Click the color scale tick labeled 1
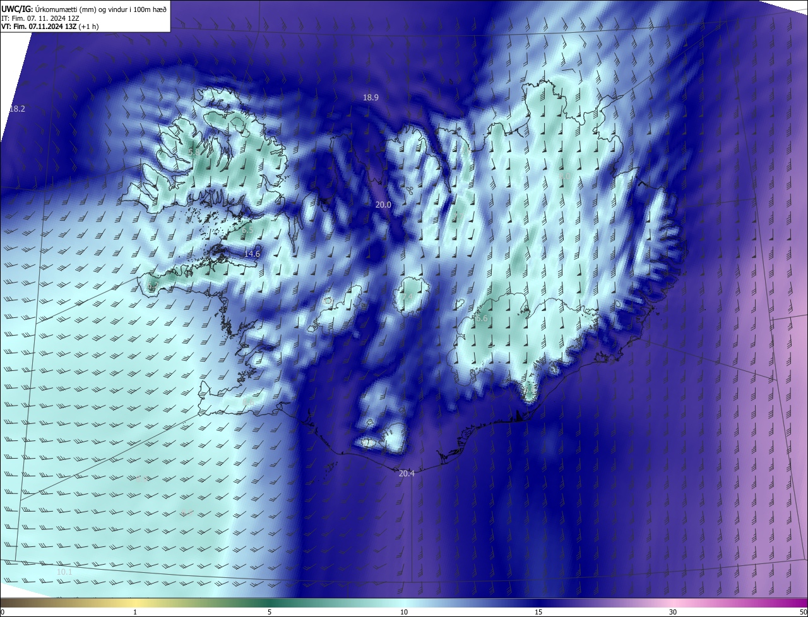 tap(135, 612)
